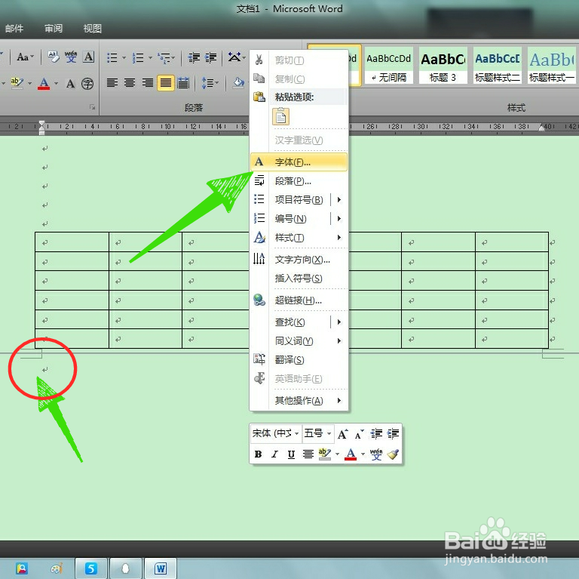Select 段落(P)... in context menu
This screenshot has width=579, height=579.
pyautogui.click(x=299, y=181)
